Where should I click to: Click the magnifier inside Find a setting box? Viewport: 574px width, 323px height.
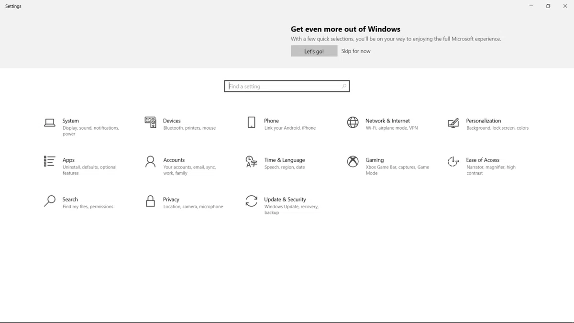coord(344,86)
